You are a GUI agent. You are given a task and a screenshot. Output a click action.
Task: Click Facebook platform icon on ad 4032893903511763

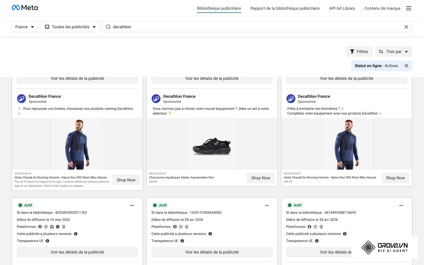click(x=40, y=227)
